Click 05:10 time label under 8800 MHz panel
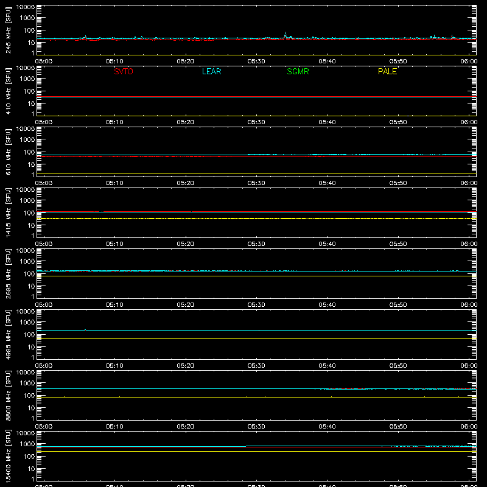This screenshot has width=487, height=487. (x=114, y=427)
